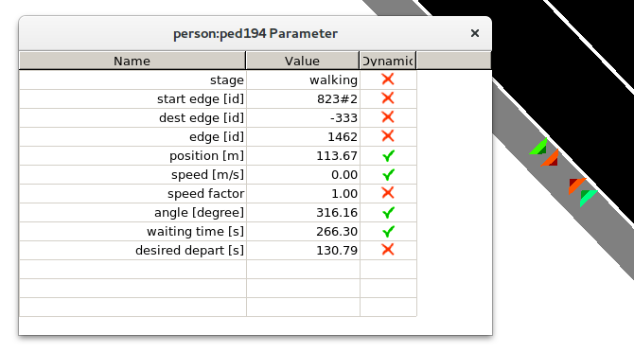Click green checkmark for position [m]
The width and height of the screenshot is (634, 353).
click(x=388, y=155)
